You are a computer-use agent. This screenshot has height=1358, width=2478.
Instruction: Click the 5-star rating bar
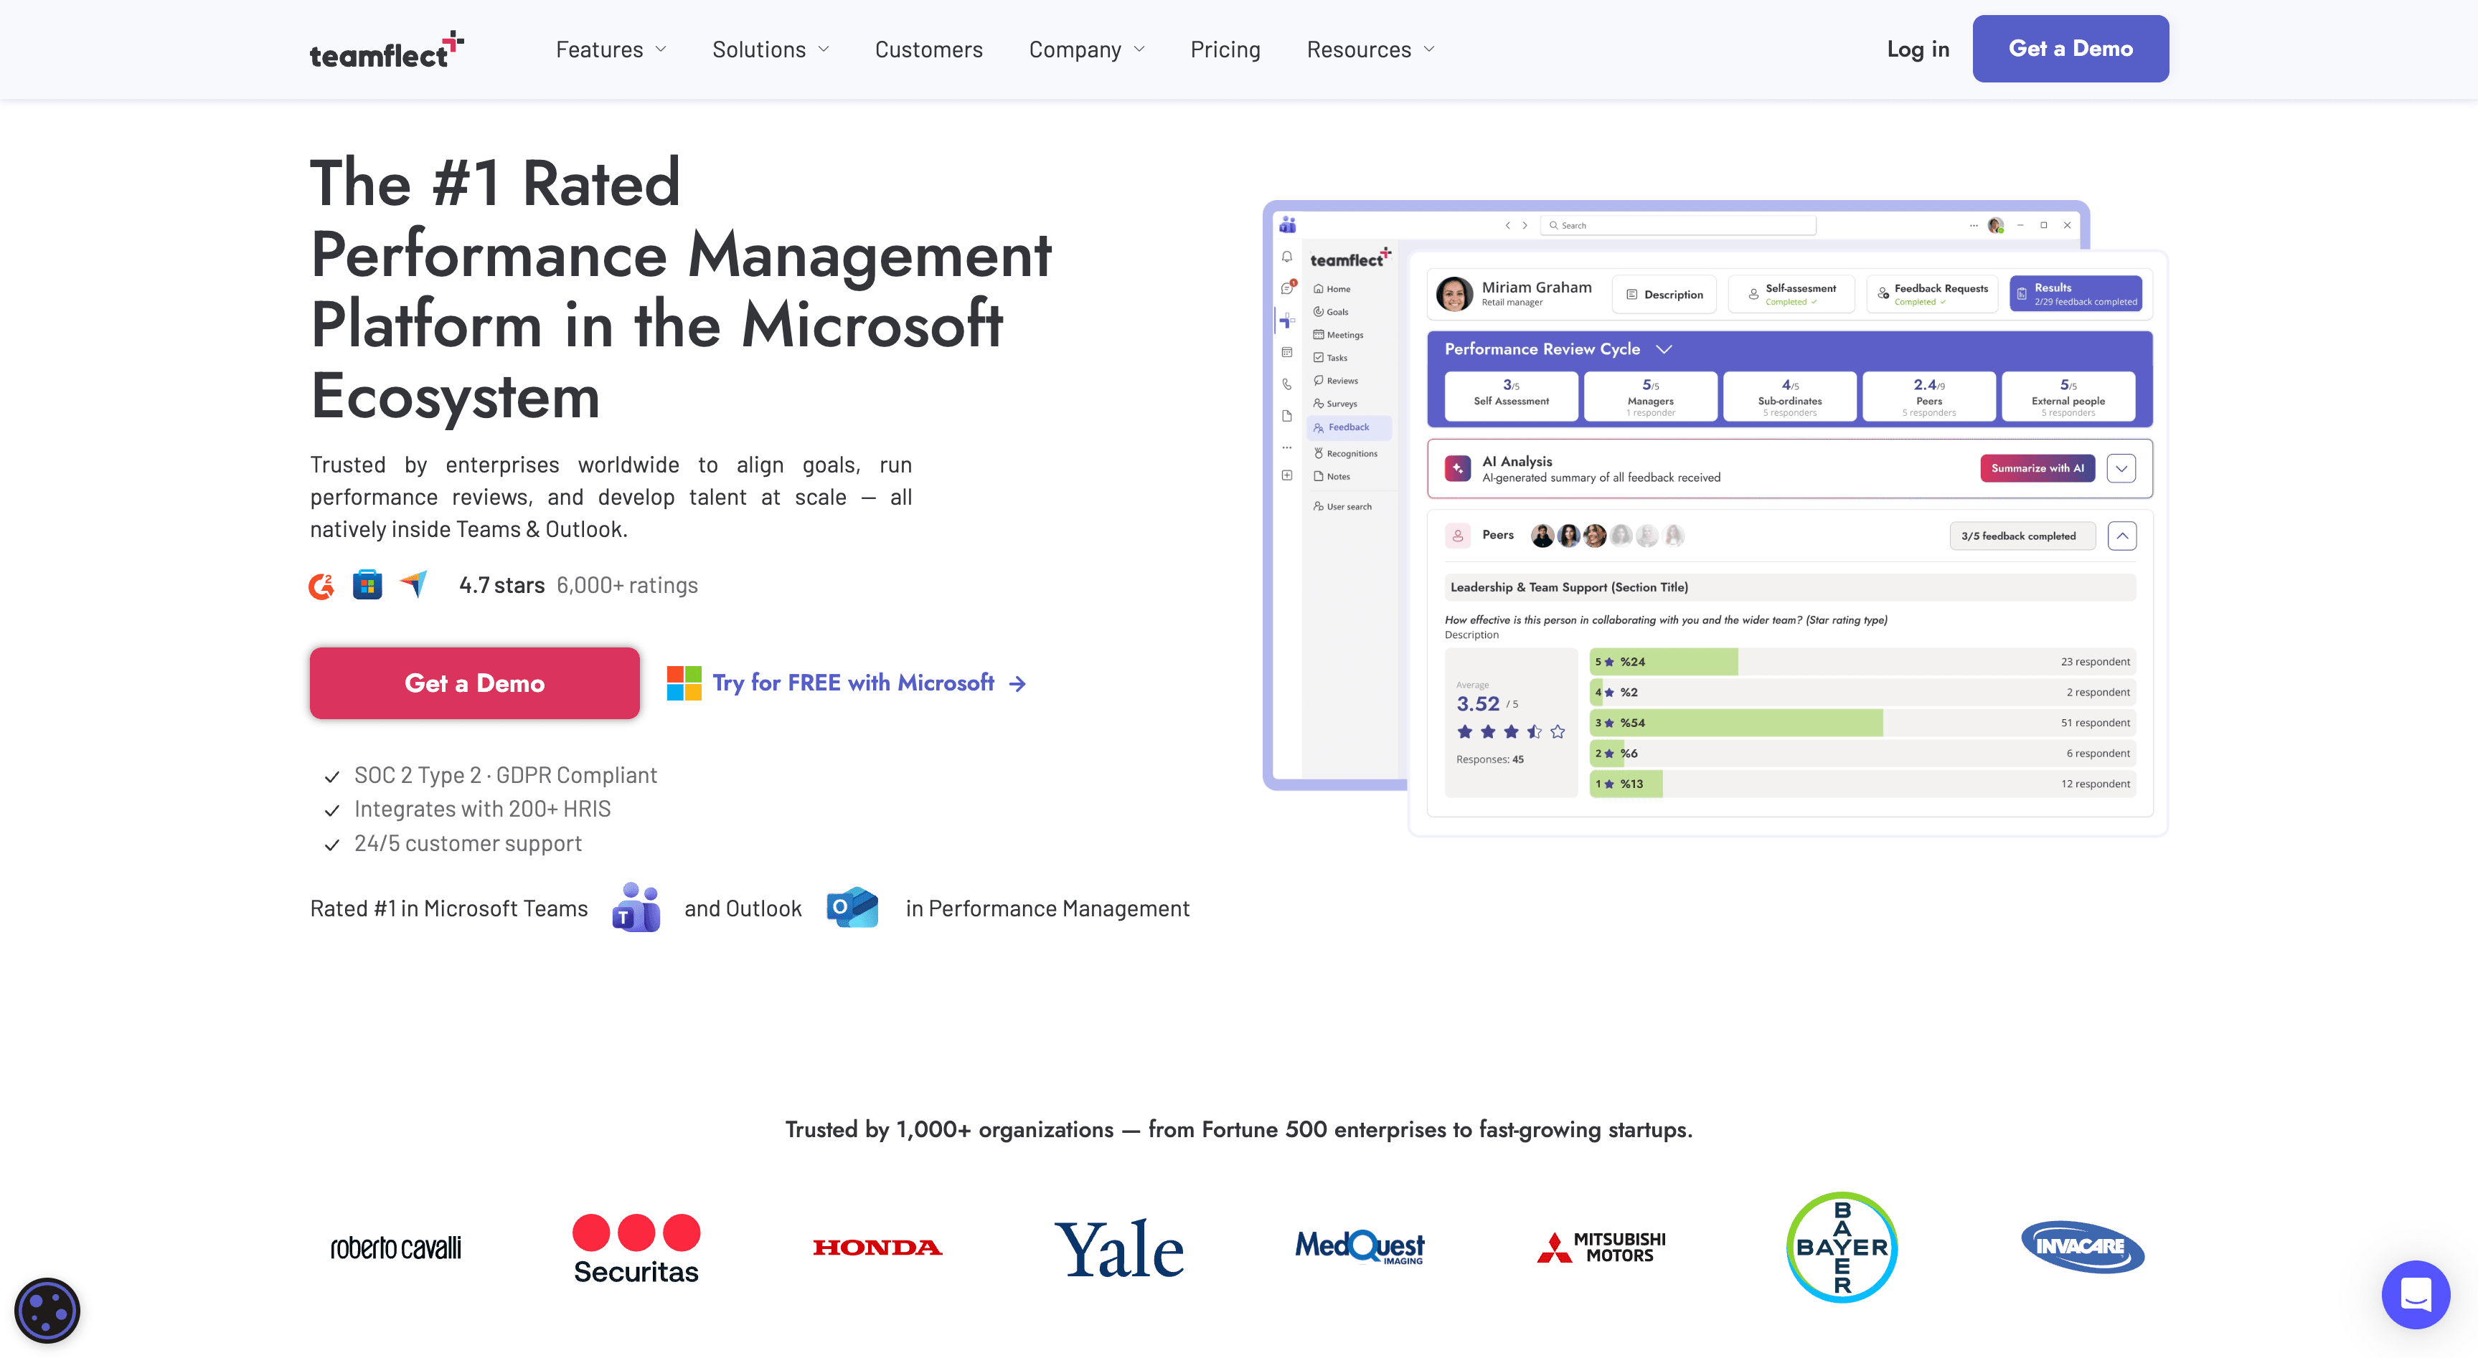click(1862, 663)
